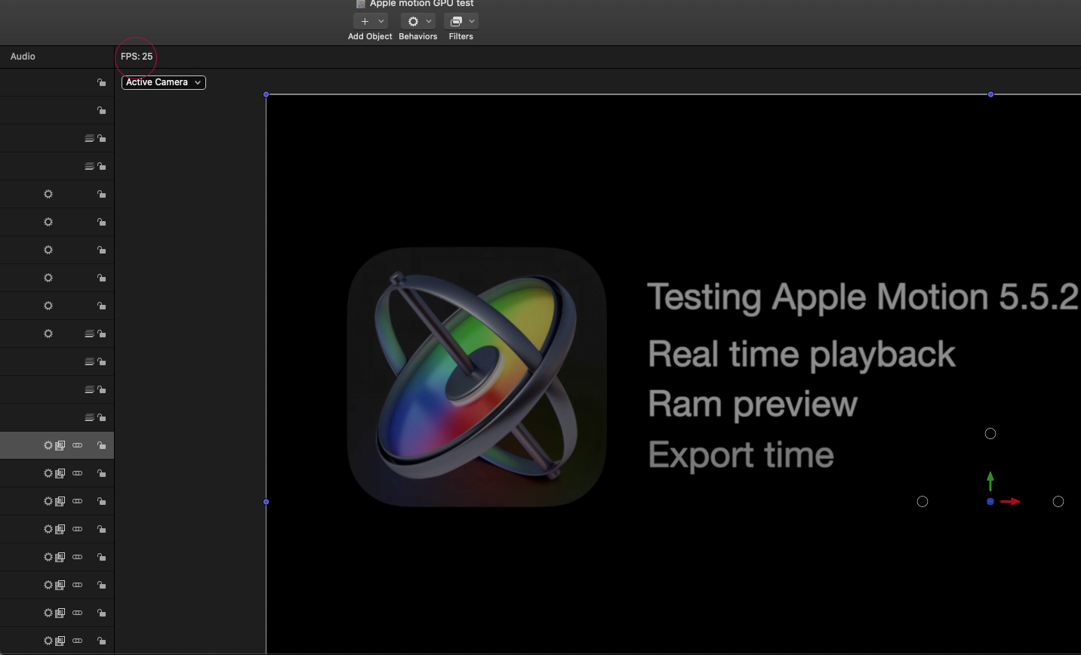Image resolution: width=1081 pixels, height=655 pixels.
Task: Open the Behaviors gear pop-up menu
Action: click(x=417, y=21)
